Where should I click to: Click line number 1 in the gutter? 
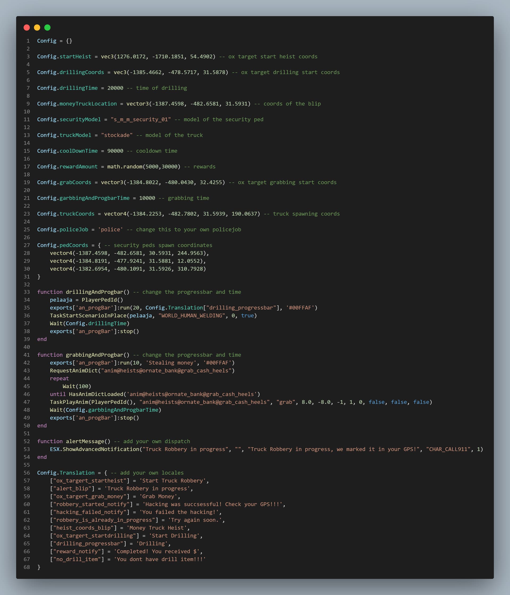pos(28,41)
